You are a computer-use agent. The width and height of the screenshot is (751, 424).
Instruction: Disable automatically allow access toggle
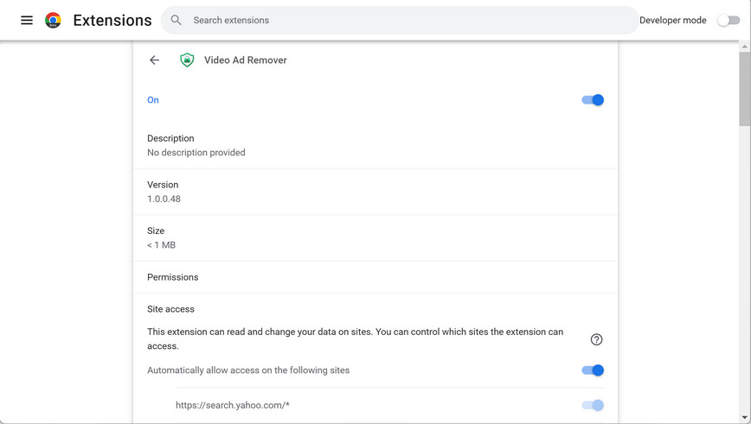click(x=593, y=370)
